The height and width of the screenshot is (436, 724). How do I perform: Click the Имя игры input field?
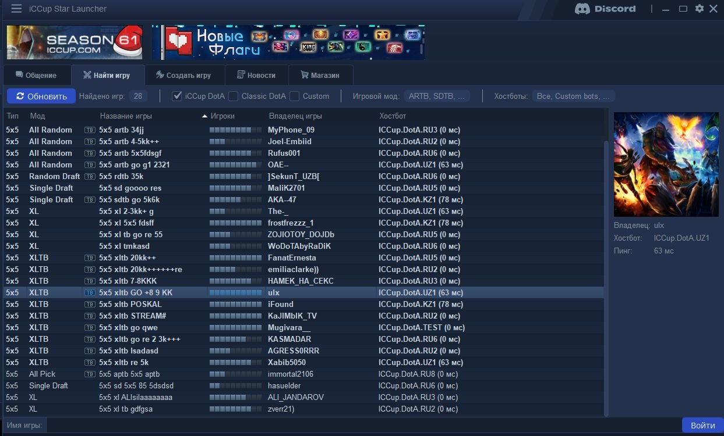363,426
